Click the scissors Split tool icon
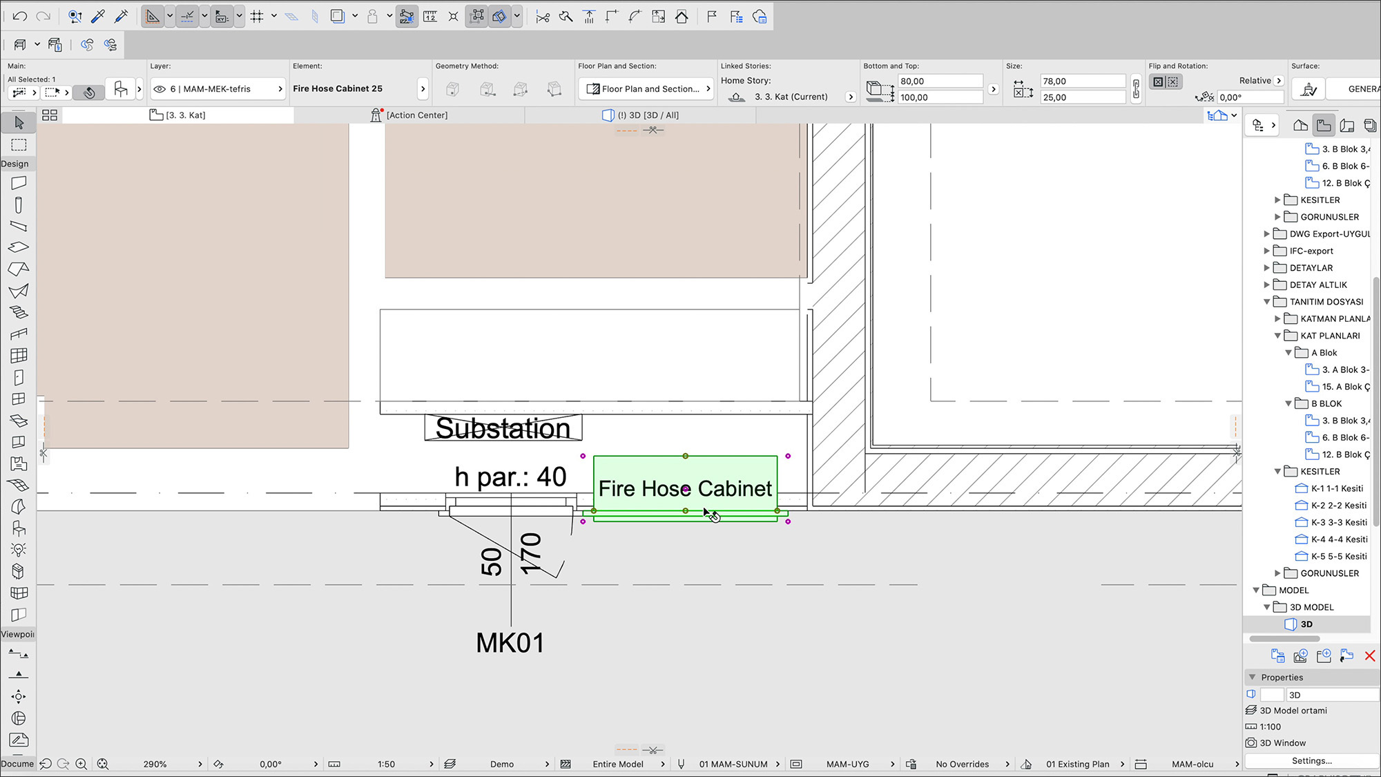Image resolution: width=1381 pixels, height=777 pixels. point(543,17)
